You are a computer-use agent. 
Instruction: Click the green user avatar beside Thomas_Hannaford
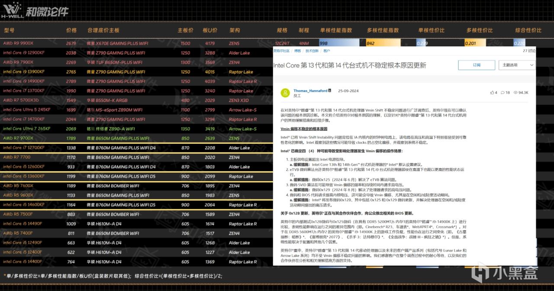click(285, 93)
